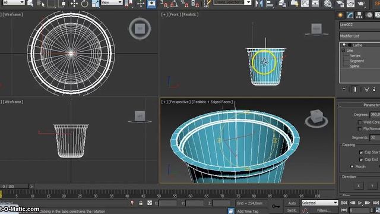Open the Curve Editor
Image resolution: width=380 pixels, height=214 pixels.
pos(305,4)
